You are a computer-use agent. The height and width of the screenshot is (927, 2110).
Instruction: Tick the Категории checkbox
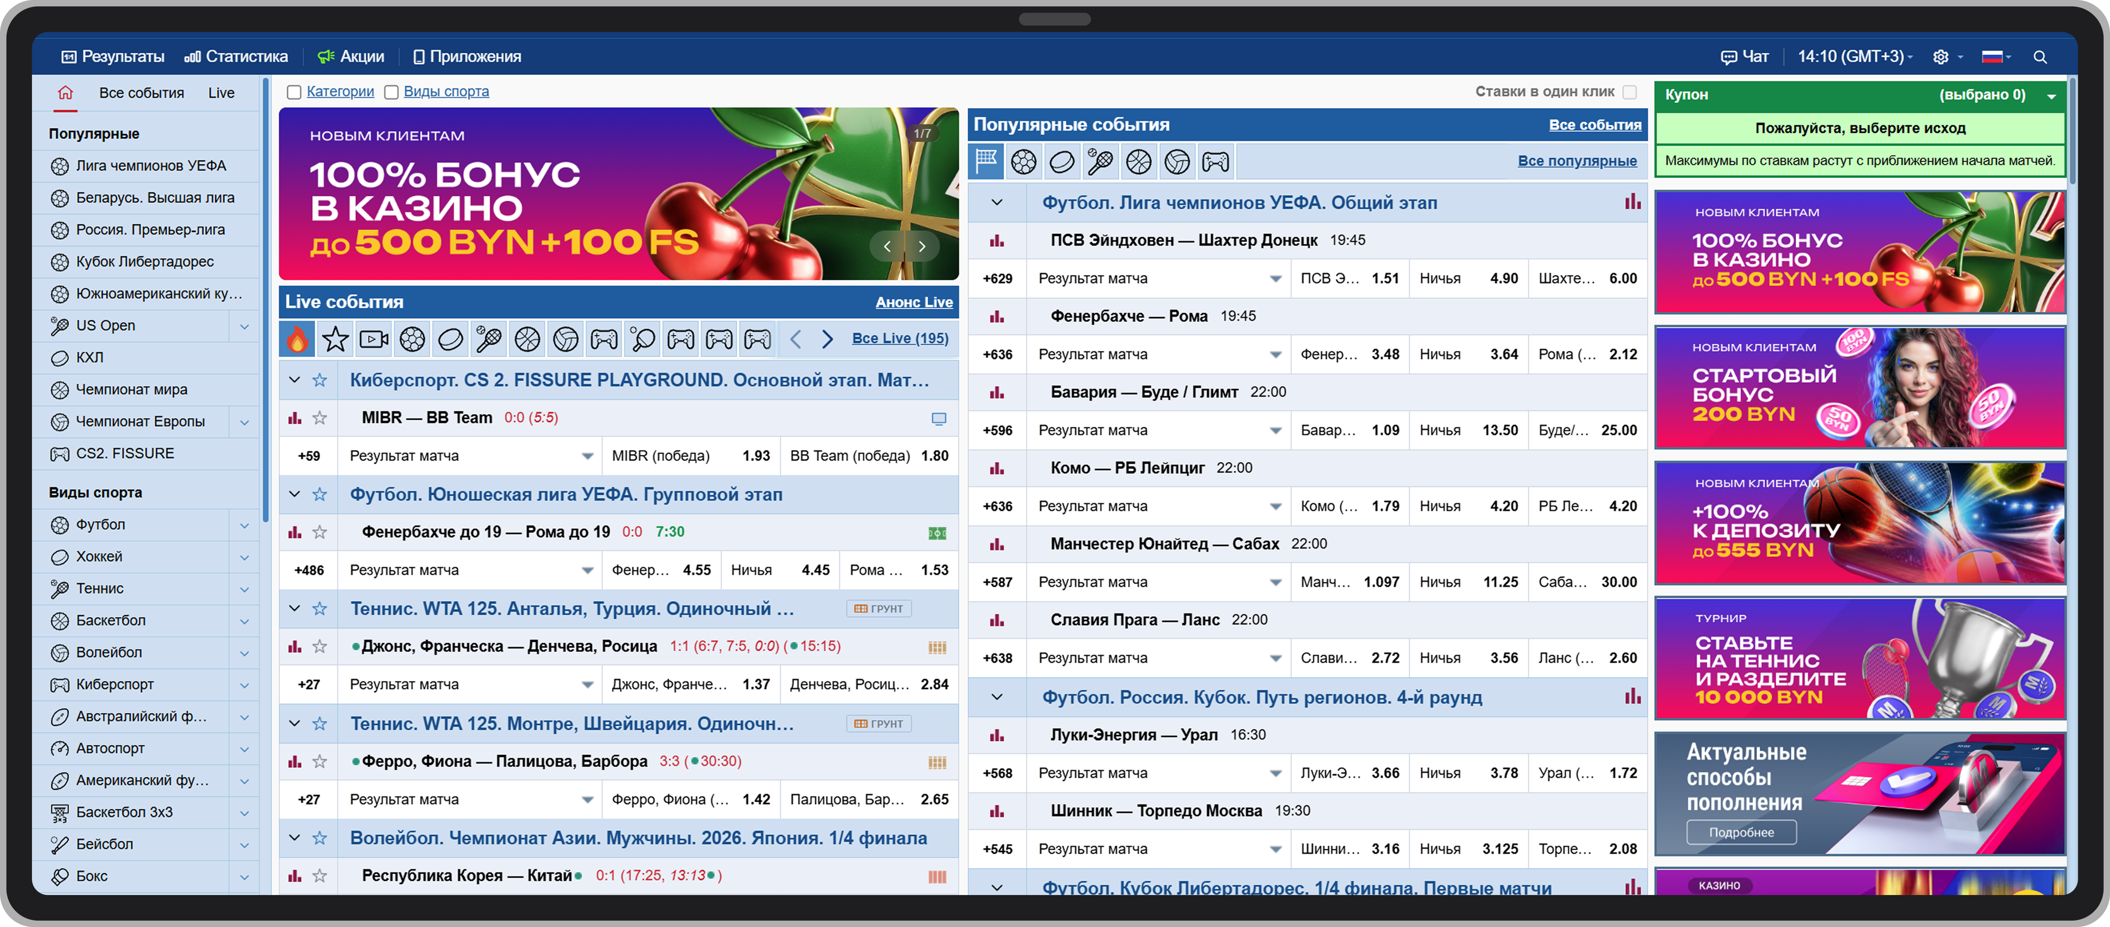[x=294, y=93]
